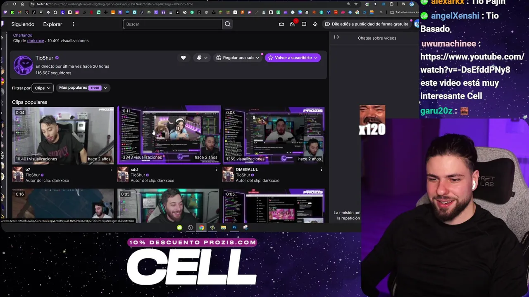Play the 0:08 clip thumbnail
This screenshot has height=297, width=529.
274,135
